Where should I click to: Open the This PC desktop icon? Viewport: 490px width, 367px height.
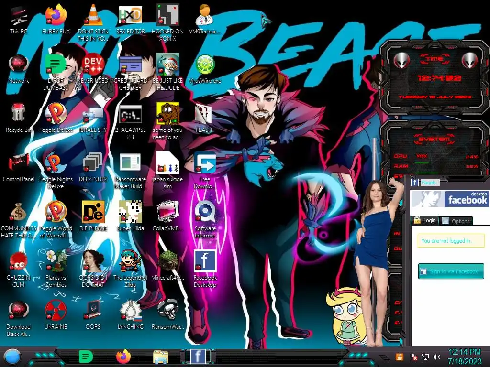pos(19,16)
